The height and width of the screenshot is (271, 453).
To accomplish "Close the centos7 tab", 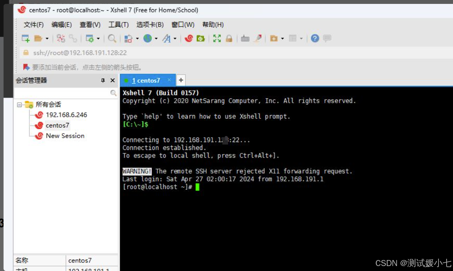I will 169,80.
